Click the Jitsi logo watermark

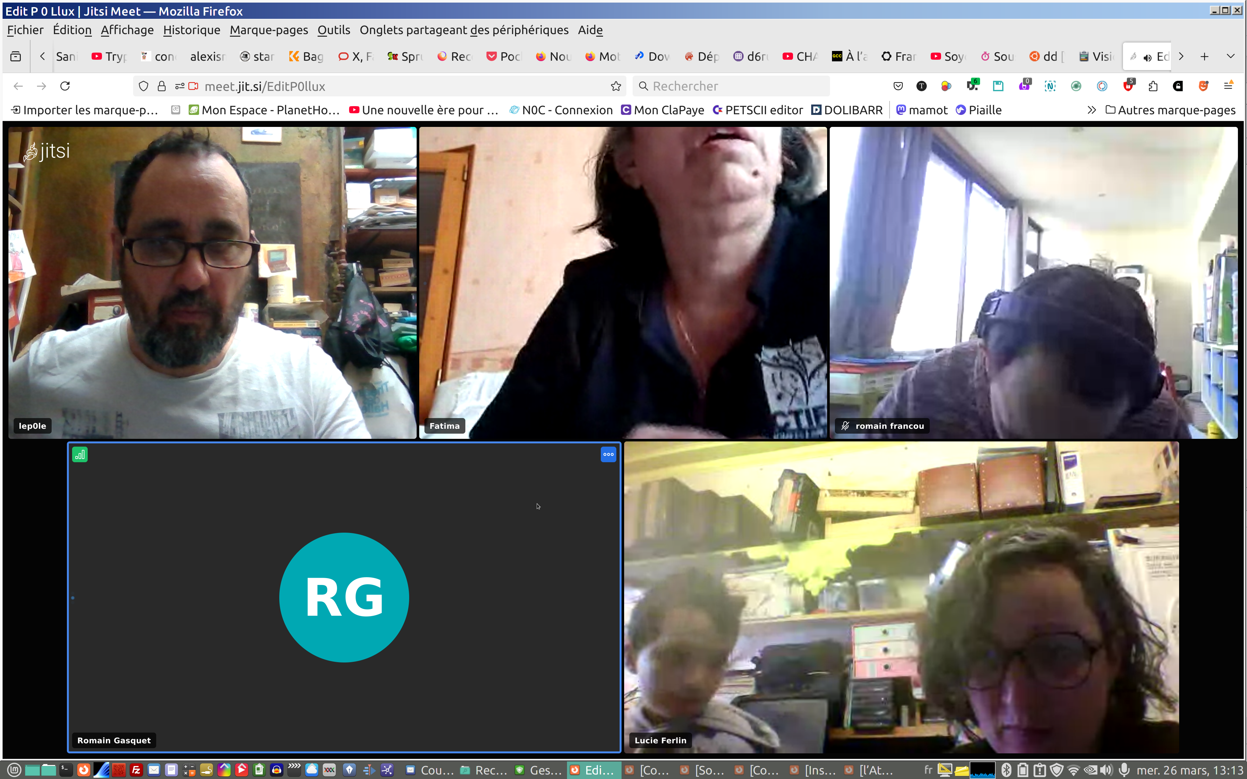tap(47, 152)
